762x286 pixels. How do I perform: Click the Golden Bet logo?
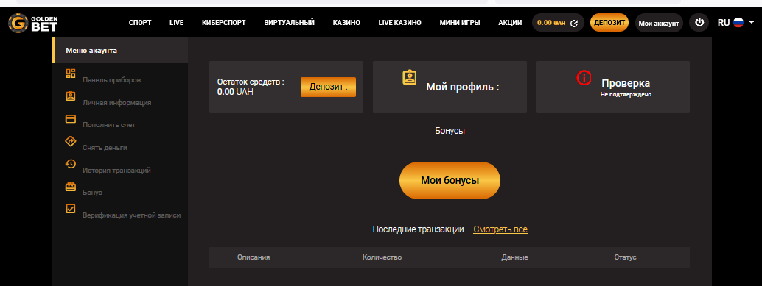33,22
